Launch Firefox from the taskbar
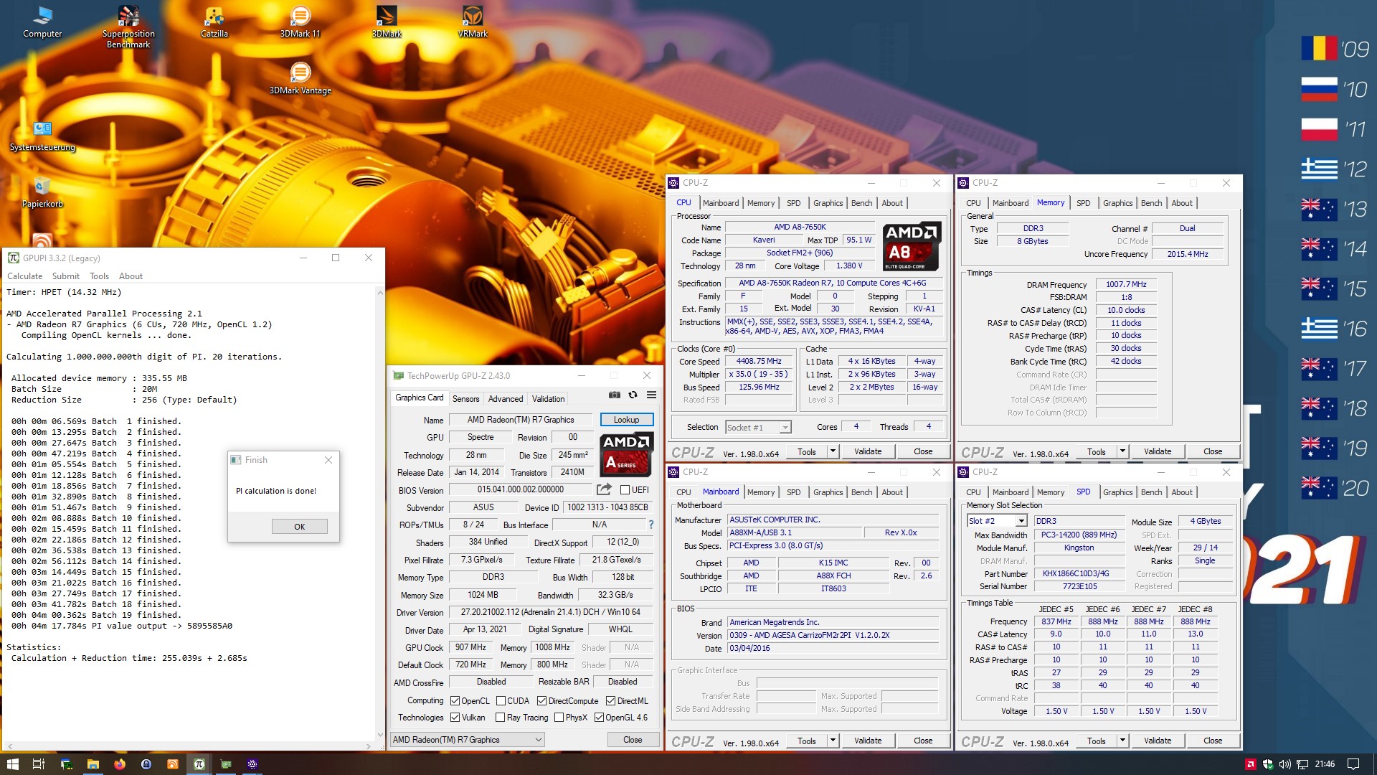 pos(119,764)
